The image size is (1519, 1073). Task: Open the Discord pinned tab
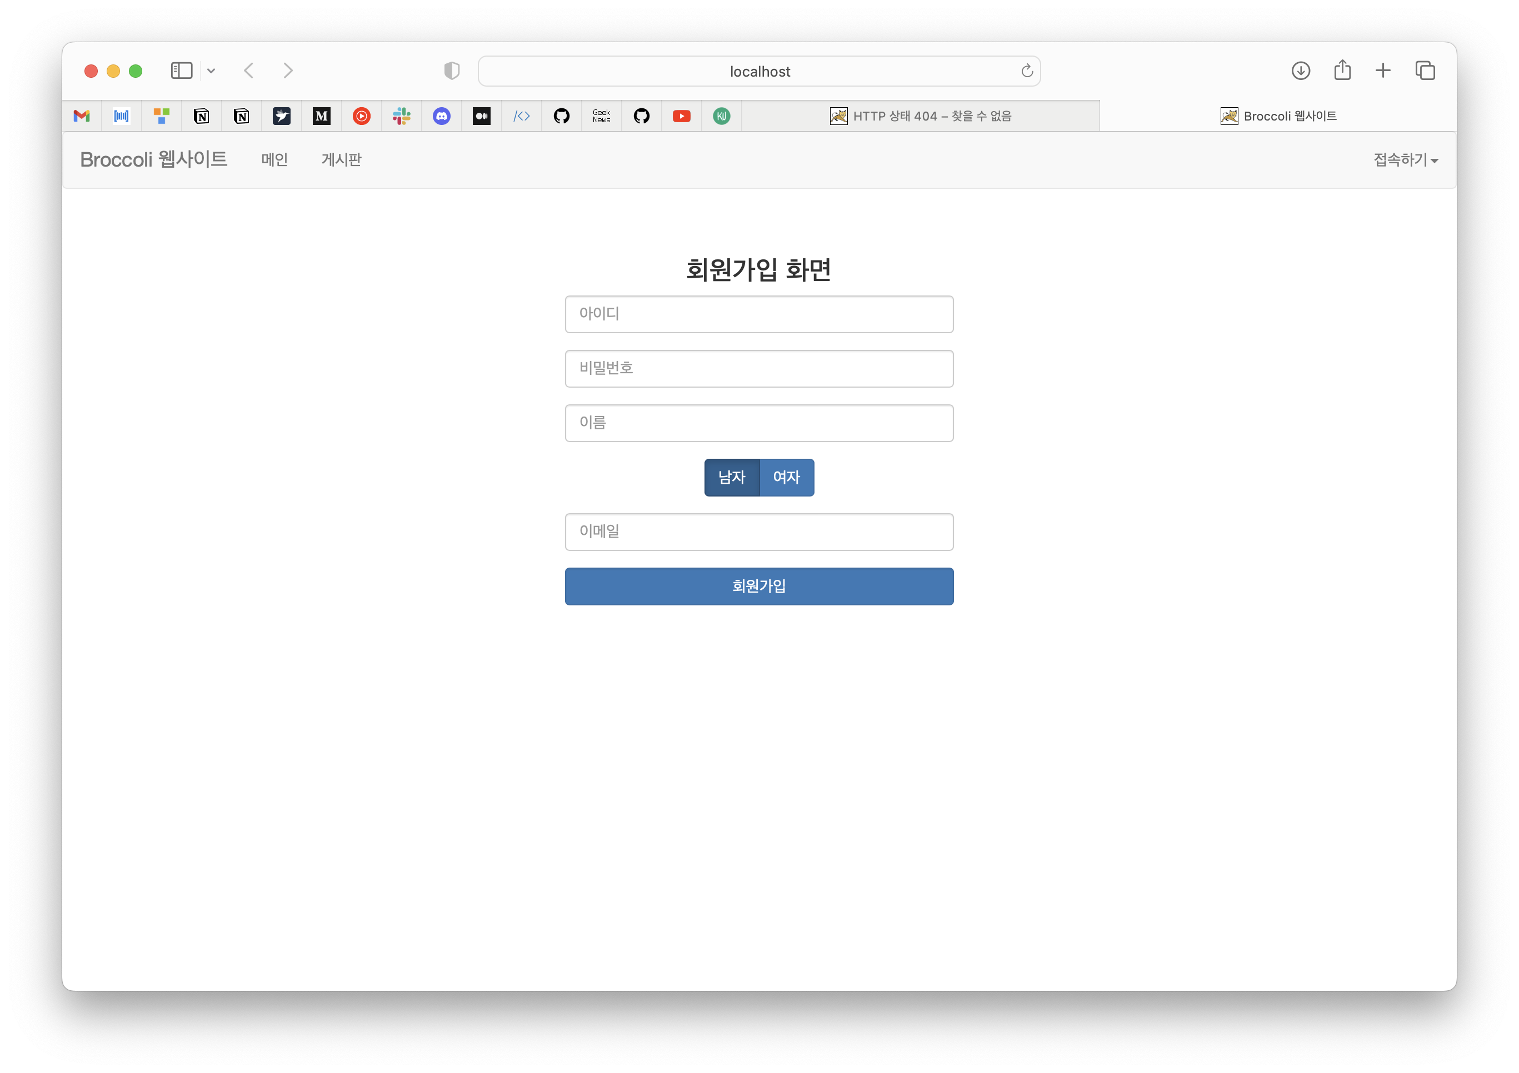(442, 117)
